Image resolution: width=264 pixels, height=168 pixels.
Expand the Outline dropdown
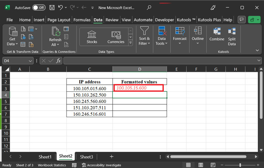pos(198,43)
